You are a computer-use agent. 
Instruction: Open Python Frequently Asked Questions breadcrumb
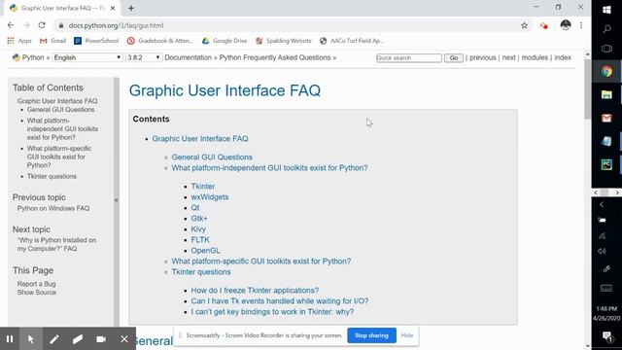pos(275,57)
